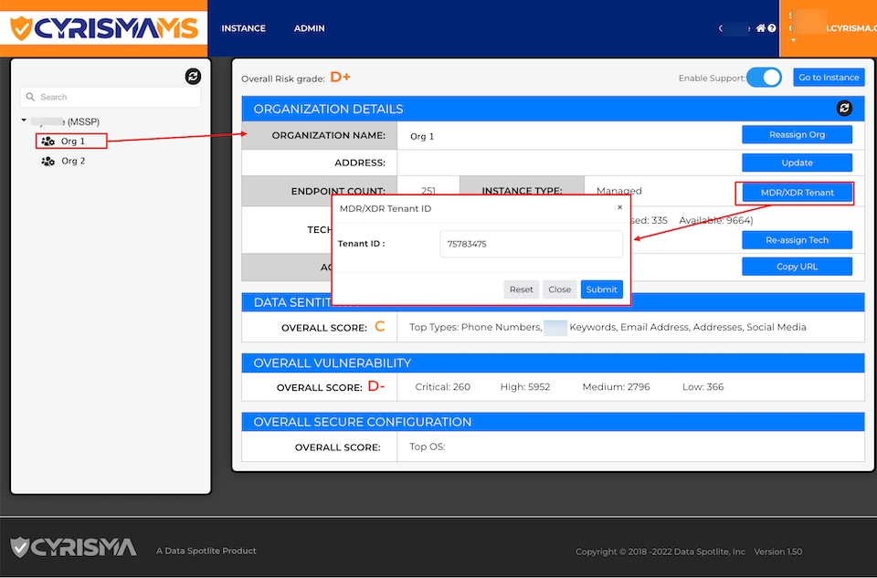Toggle the Enable Support switch
This screenshot has height=578, width=877.
[x=765, y=78]
